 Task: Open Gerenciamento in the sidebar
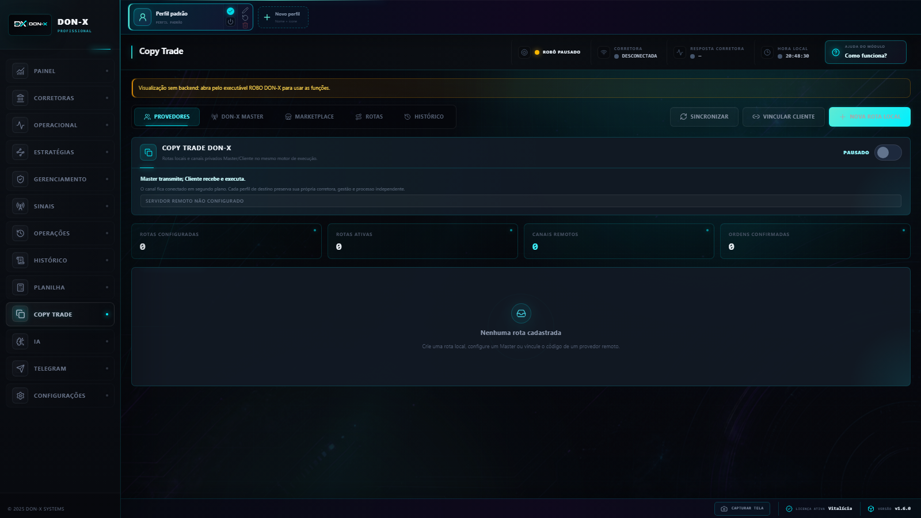click(60, 179)
